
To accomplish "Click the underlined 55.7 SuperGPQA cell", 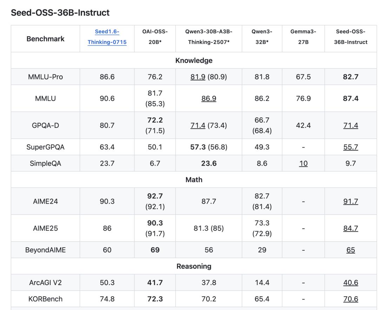I will click(x=351, y=147).
